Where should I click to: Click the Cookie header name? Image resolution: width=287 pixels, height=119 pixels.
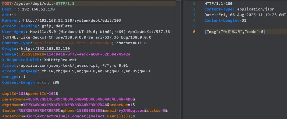tap(9, 54)
